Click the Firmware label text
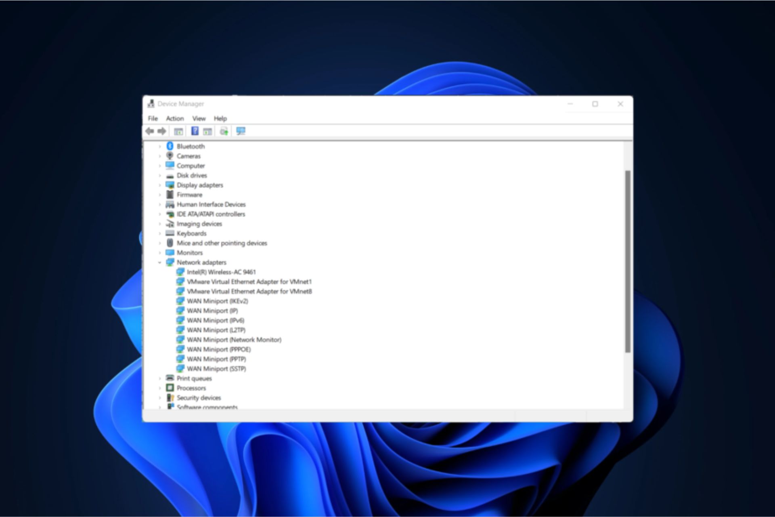 [189, 195]
